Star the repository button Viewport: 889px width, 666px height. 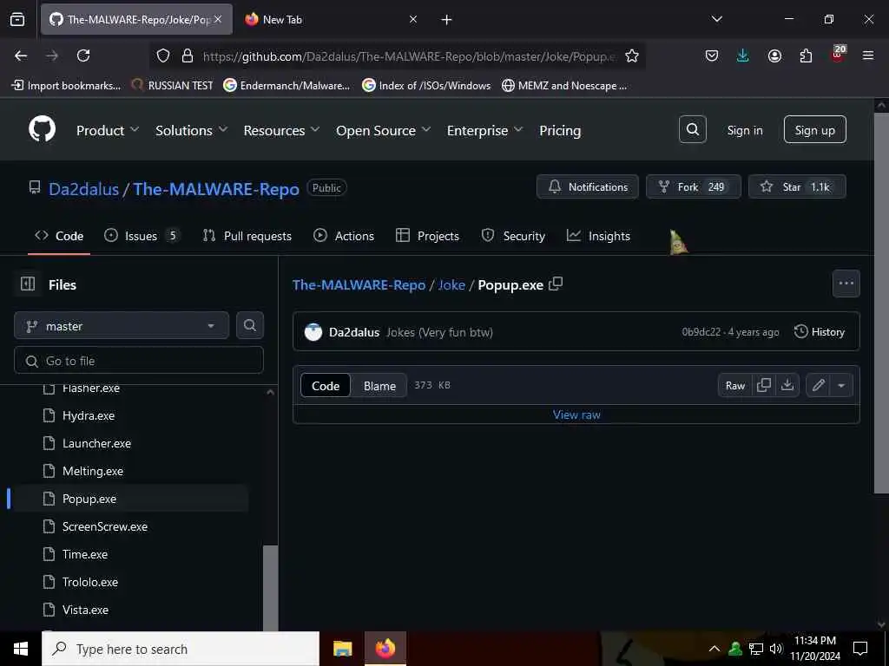point(797,187)
